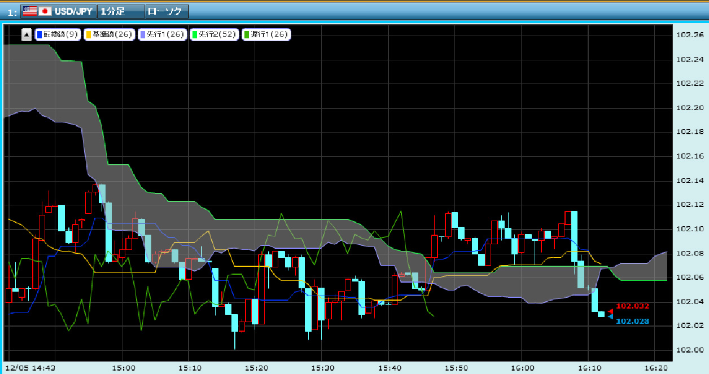Click the 102.12 price axis label
Viewport: 709px width, 374px height.
click(690, 204)
